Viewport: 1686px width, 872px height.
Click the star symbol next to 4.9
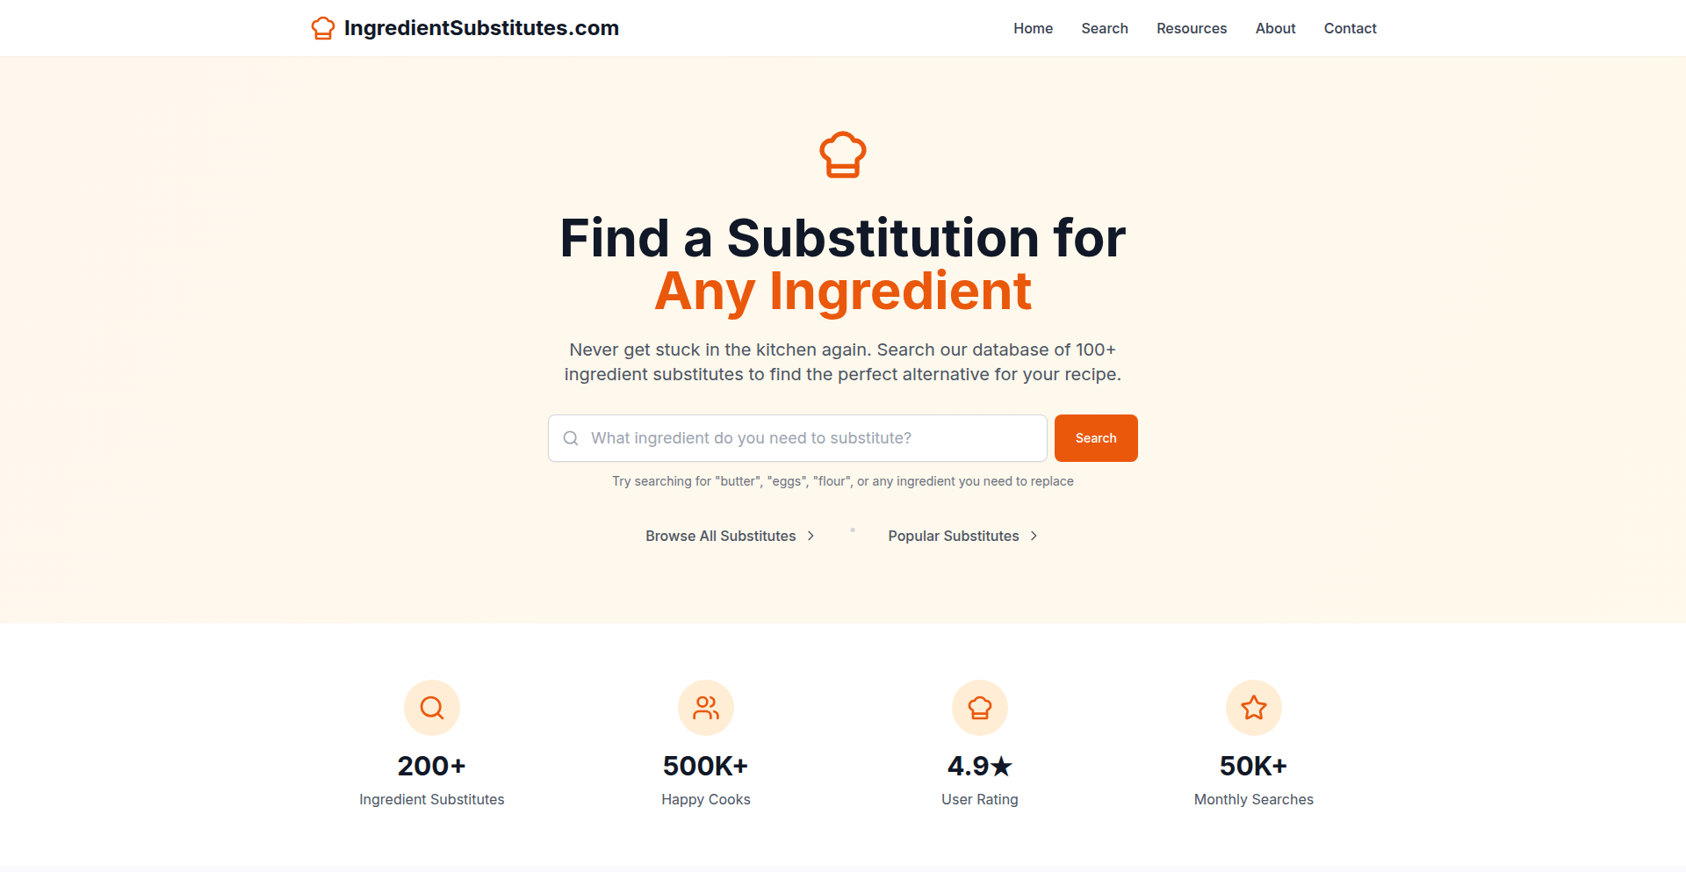1002,767
